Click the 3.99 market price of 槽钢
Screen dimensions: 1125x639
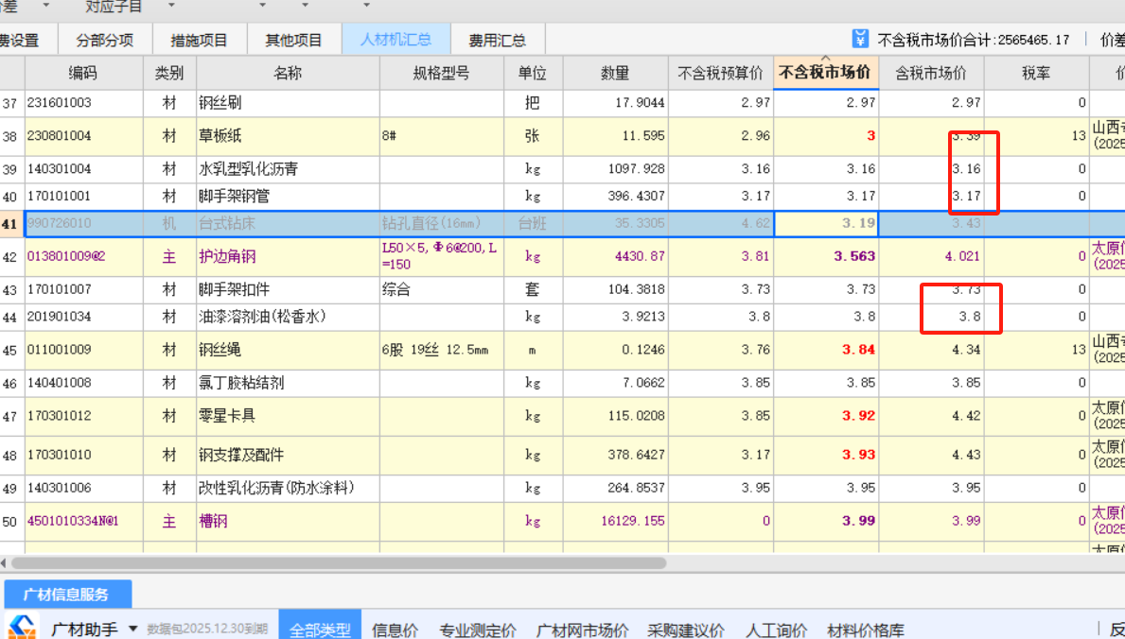tap(826, 522)
